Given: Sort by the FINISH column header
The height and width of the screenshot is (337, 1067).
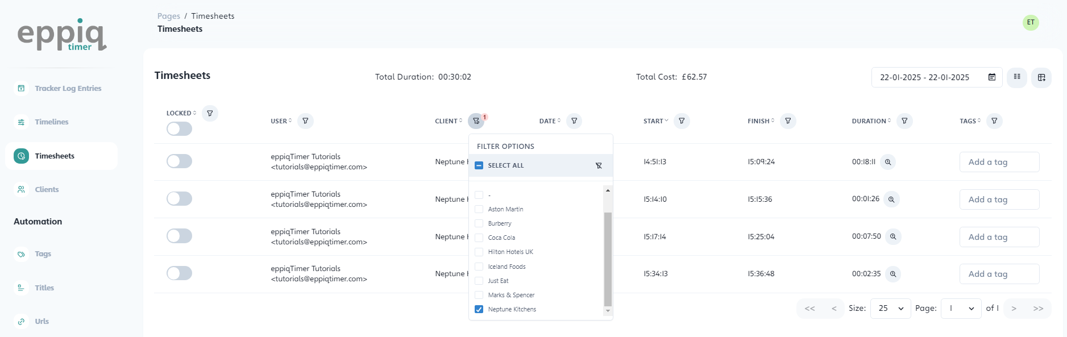Looking at the screenshot, I should pyautogui.click(x=761, y=121).
